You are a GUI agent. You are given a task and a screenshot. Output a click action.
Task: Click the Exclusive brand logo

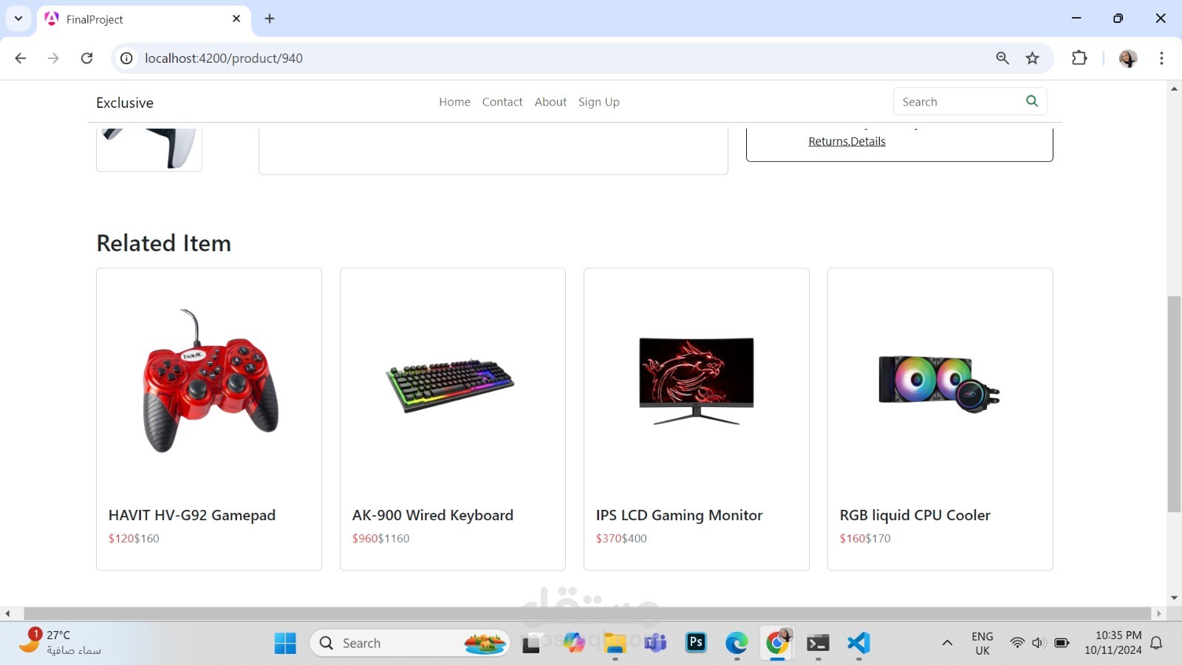125,103
